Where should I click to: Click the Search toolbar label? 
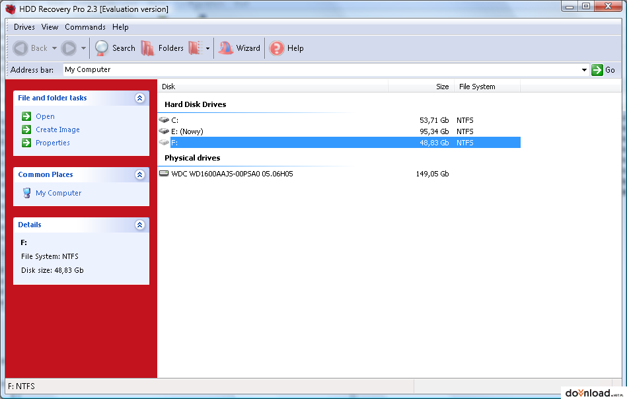pos(124,48)
